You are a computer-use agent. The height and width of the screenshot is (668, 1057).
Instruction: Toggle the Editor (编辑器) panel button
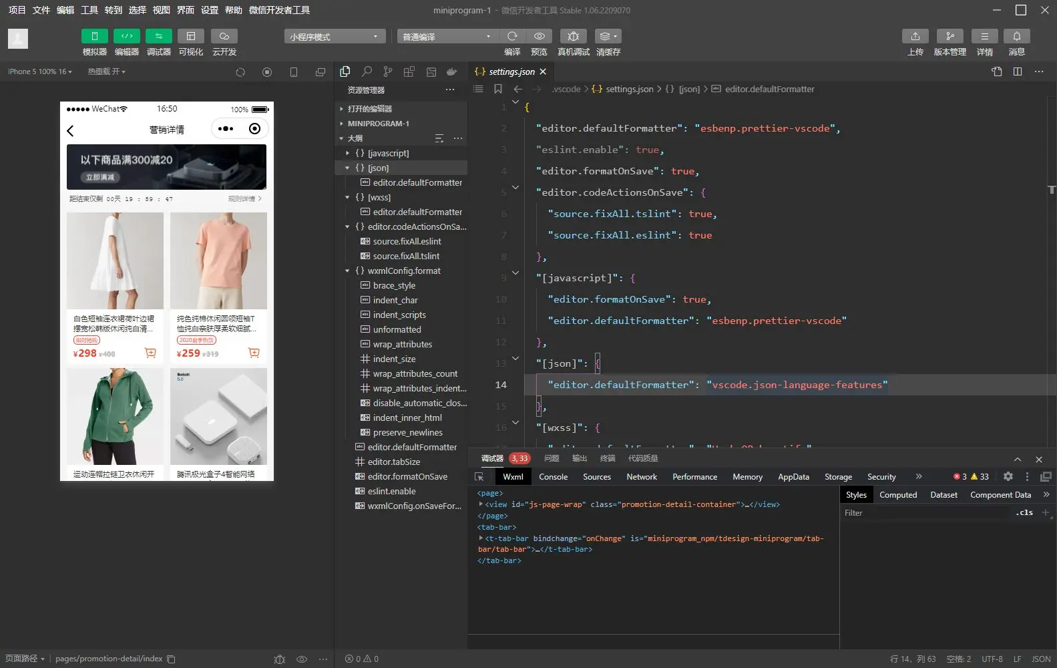coord(126,37)
